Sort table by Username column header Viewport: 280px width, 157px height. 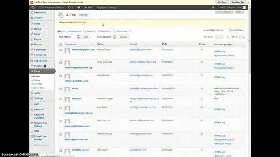(70, 44)
